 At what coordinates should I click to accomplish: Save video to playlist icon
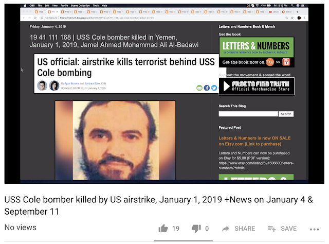pos(271,229)
